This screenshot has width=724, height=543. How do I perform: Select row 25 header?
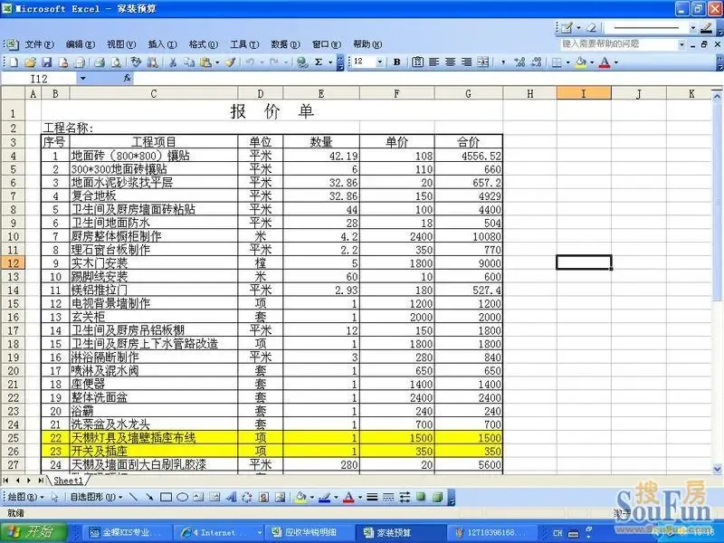click(13, 438)
